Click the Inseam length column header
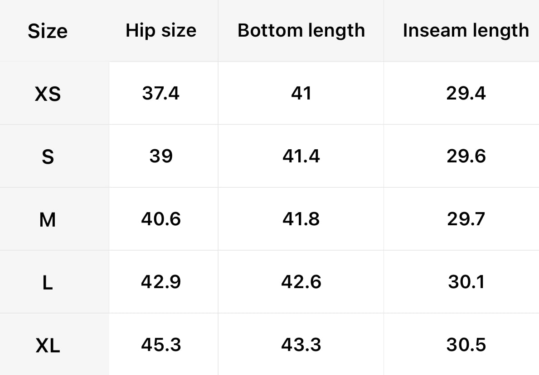539x375 pixels. [x=466, y=31]
